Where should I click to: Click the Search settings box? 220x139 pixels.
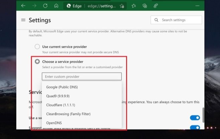click(176, 20)
